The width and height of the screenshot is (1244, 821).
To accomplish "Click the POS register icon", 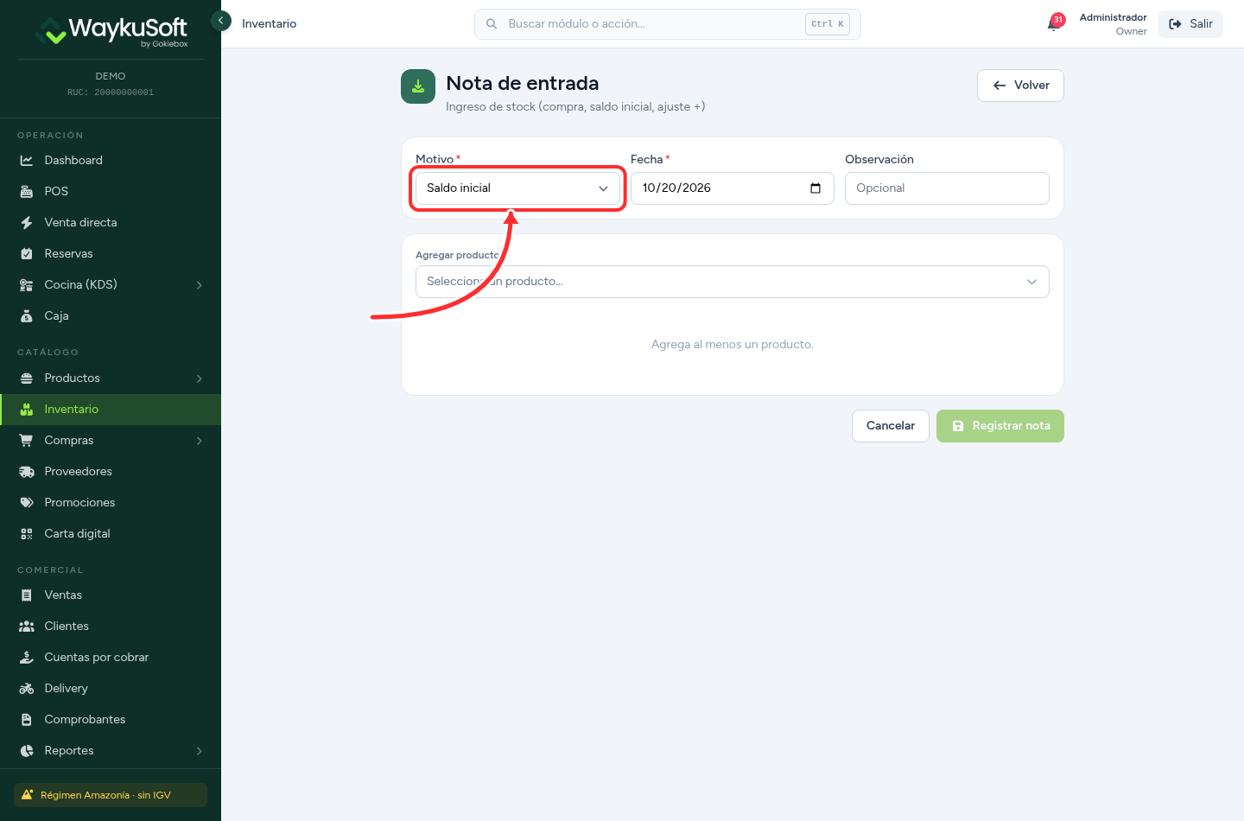I will (27, 192).
